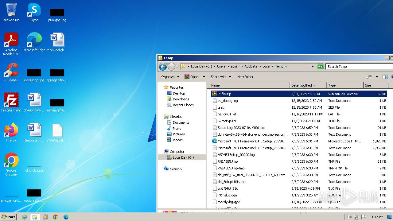
Task: Click the Edge taskbar icon
Action: pos(66,217)
